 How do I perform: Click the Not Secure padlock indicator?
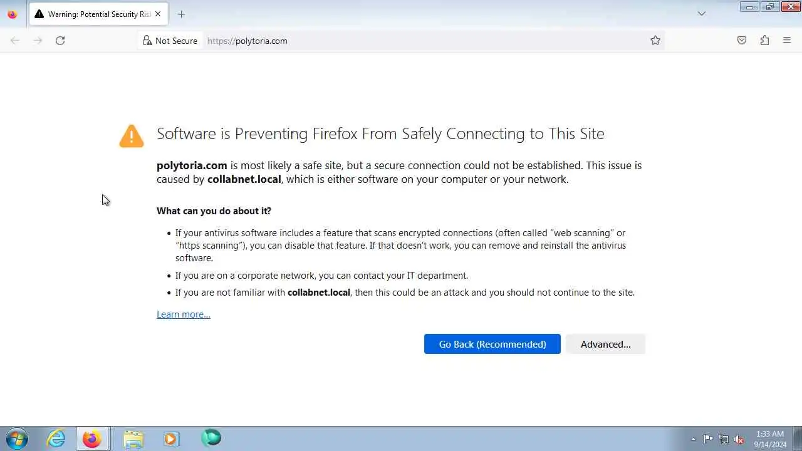click(x=170, y=41)
